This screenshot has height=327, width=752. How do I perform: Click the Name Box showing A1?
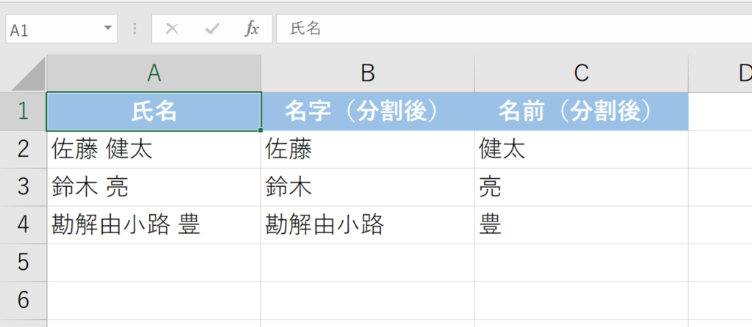coord(51,29)
